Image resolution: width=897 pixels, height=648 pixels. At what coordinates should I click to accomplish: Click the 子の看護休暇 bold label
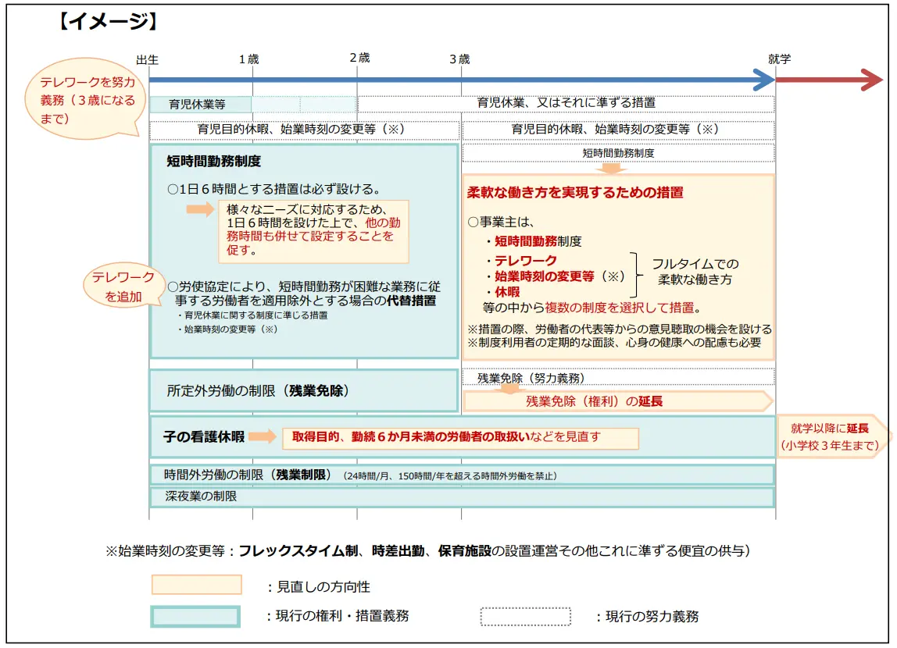click(204, 437)
